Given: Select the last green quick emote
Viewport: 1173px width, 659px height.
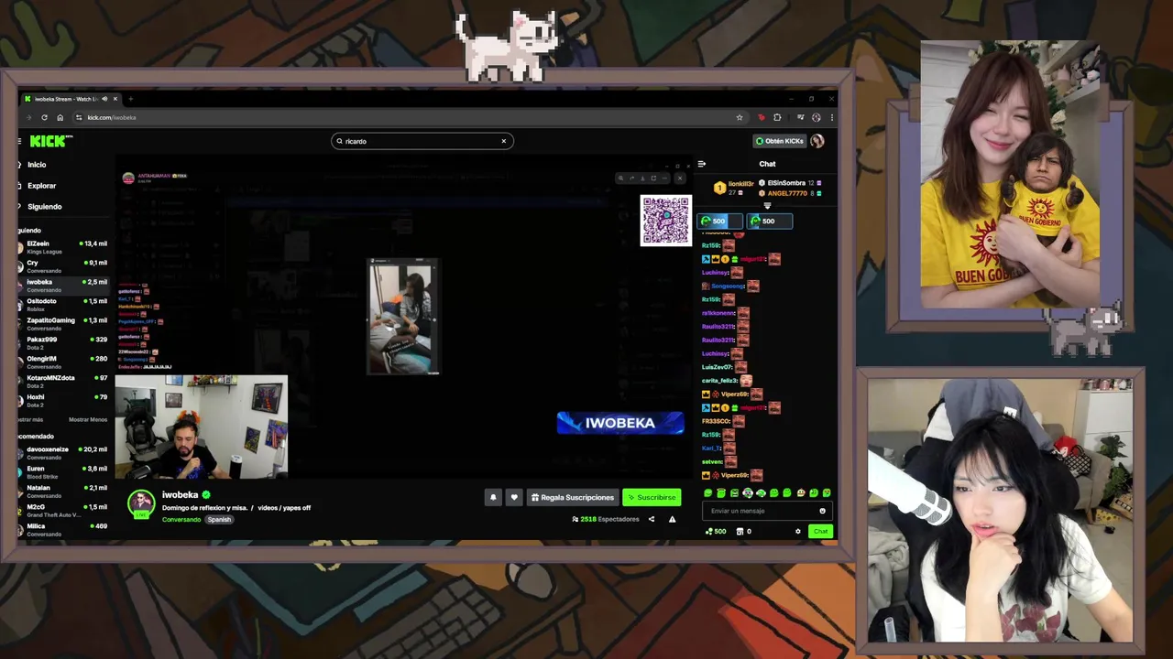Looking at the screenshot, I should coord(827,493).
